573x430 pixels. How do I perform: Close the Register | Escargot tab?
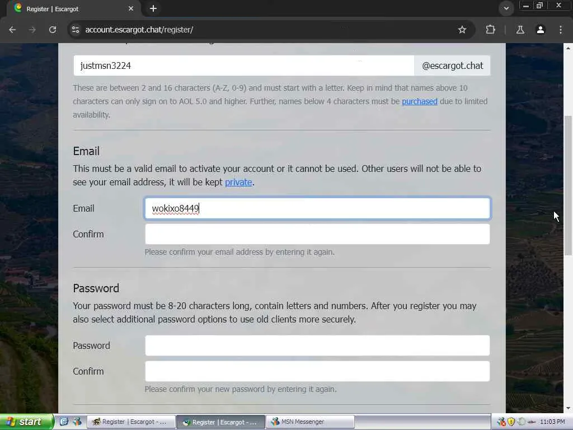pyautogui.click(x=131, y=8)
